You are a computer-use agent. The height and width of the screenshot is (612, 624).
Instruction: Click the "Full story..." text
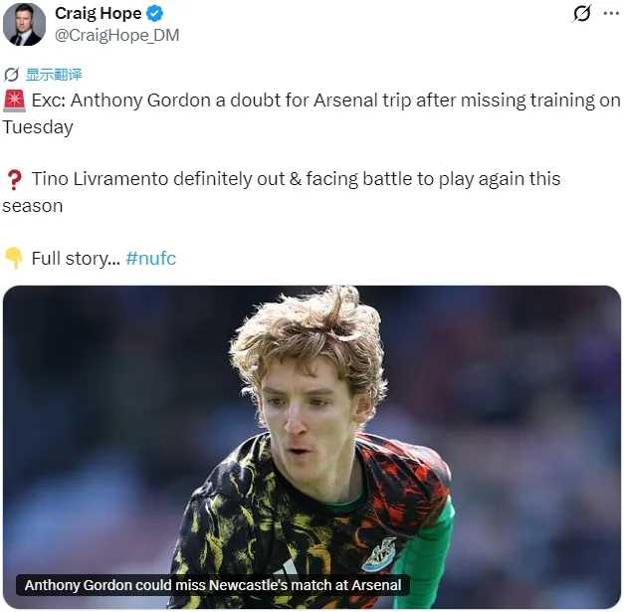pos(75,259)
